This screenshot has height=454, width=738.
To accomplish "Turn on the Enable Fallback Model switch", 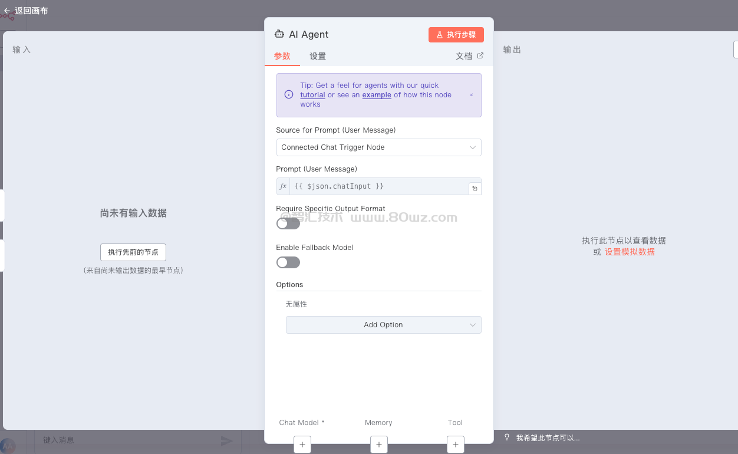I will click(288, 262).
